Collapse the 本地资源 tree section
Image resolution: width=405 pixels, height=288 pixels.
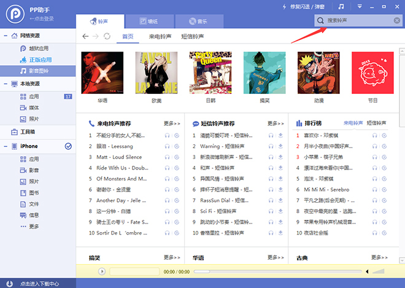[5, 84]
